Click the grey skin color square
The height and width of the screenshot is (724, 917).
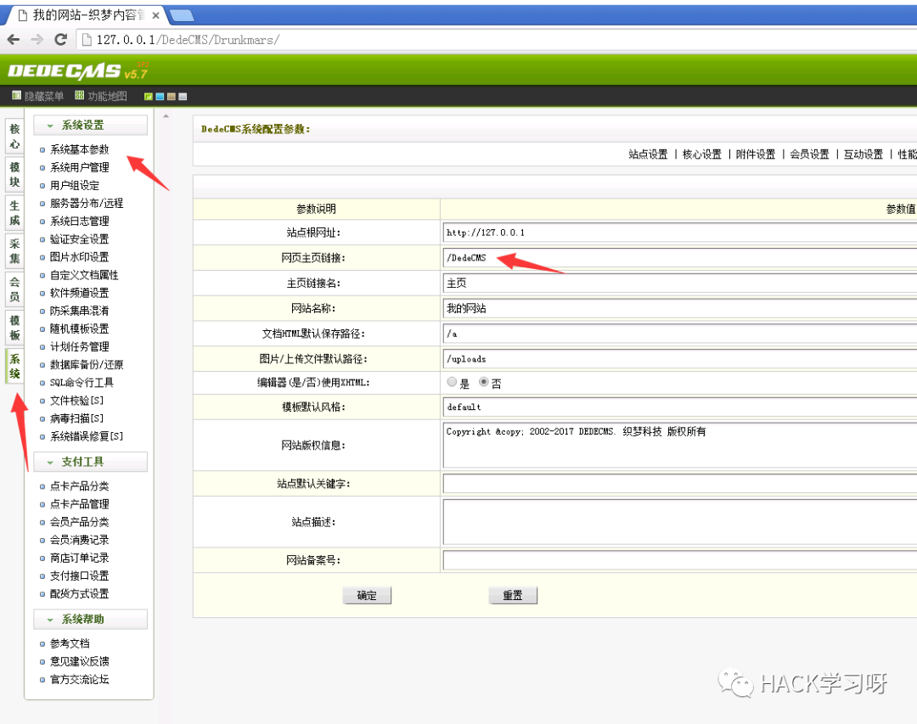pyautogui.click(x=183, y=97)
